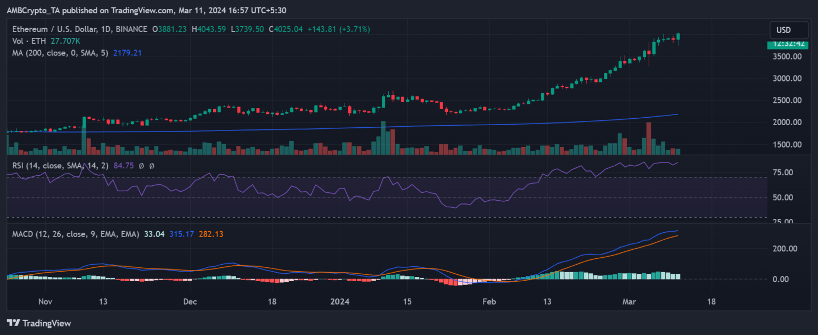Click the TradingView logo icon

[13, 323]
